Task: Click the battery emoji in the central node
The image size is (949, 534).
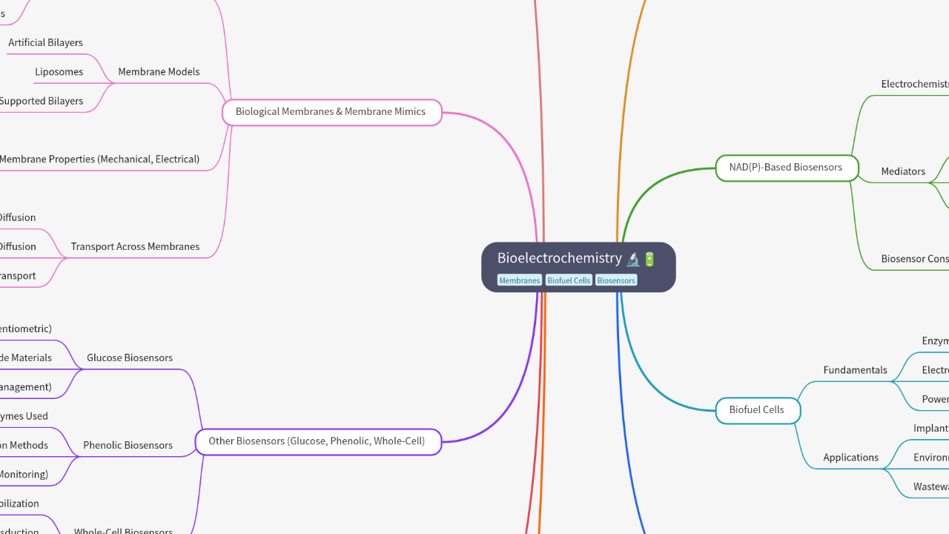Action: [x=649, y=260]
